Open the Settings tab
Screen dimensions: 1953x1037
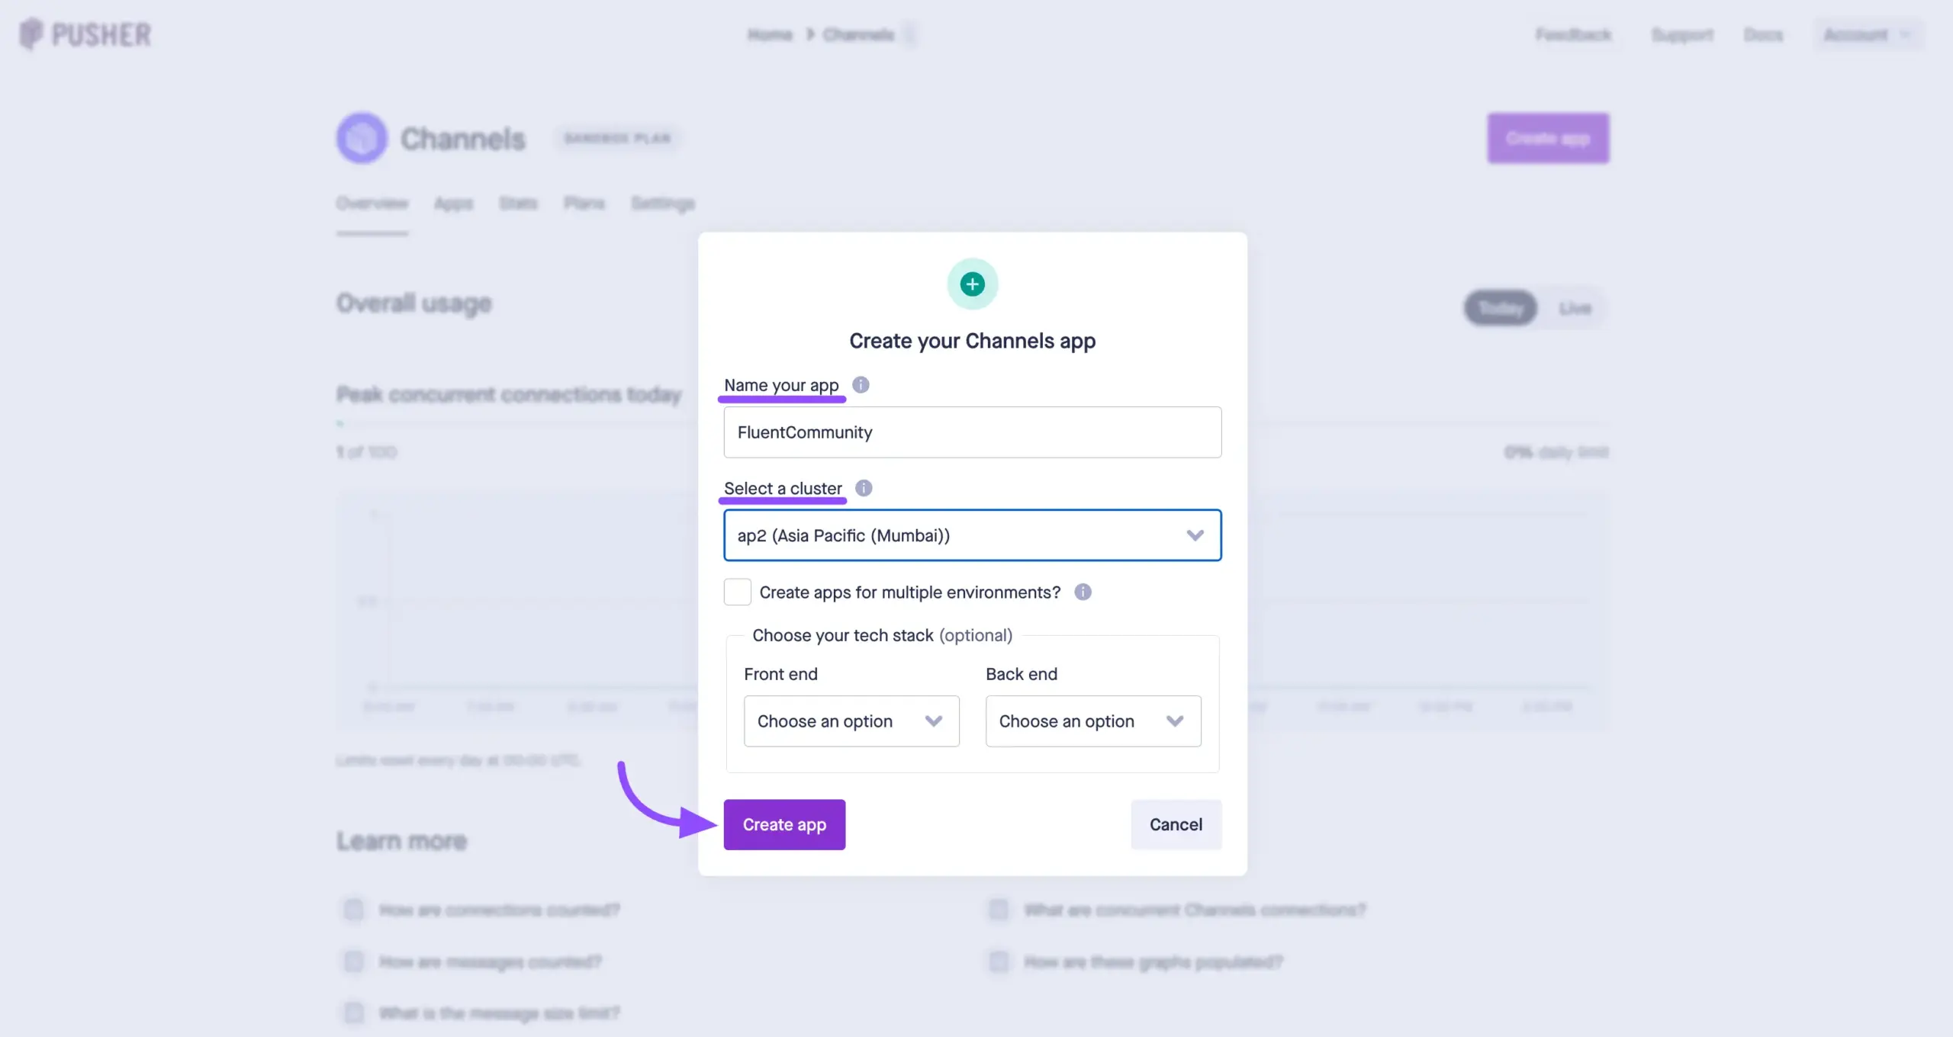point(662,204)
